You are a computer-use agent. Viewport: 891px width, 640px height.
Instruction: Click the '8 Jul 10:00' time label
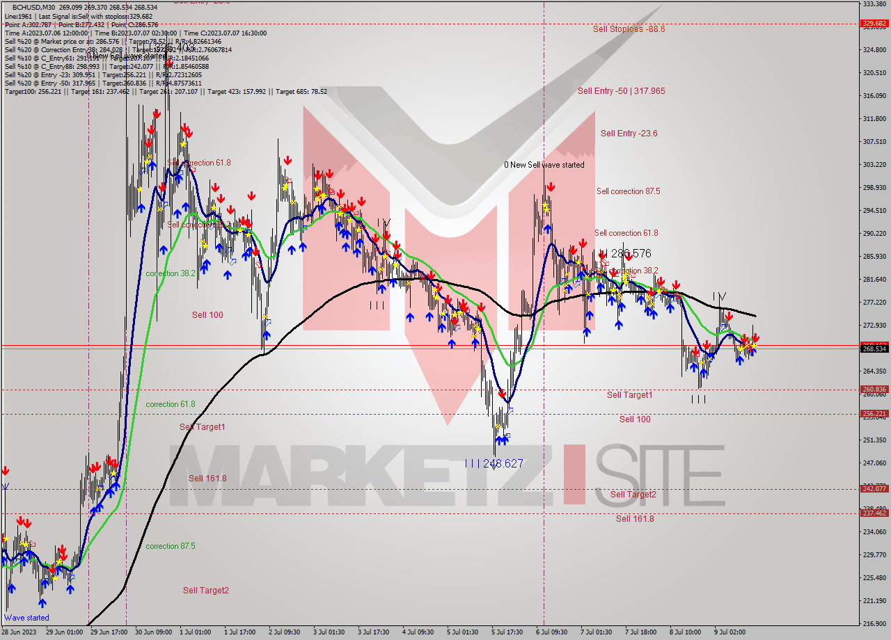click(x=685, y=632)
